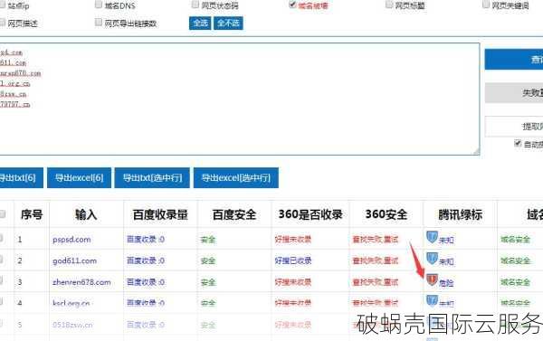Image resolution: width=543 pixels, height=341 pixels.
Task: Click 查找失败,重试 in the pspsd.com row
Action: [376, 239]
